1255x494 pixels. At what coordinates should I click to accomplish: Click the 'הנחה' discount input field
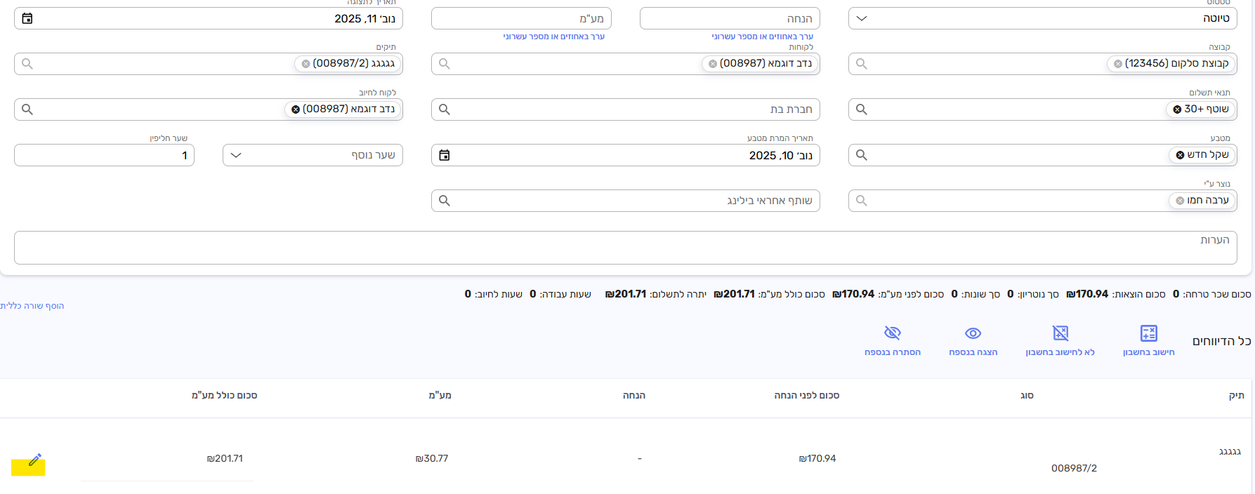click(730, 19)
